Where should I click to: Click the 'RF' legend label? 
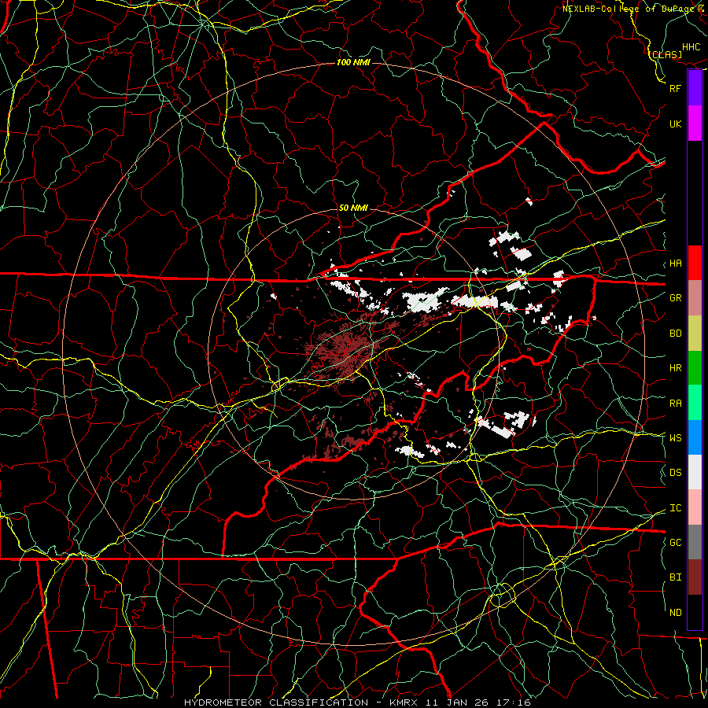point(675,88)
